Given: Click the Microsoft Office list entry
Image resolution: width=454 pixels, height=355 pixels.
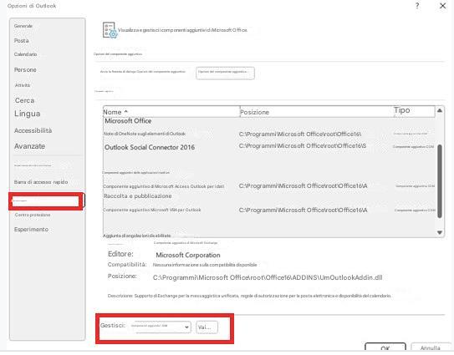Looking at the screenshot, I should [128, 121].
